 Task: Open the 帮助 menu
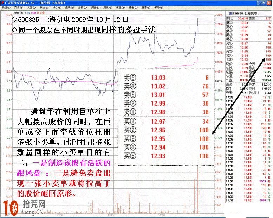[158, 7]
